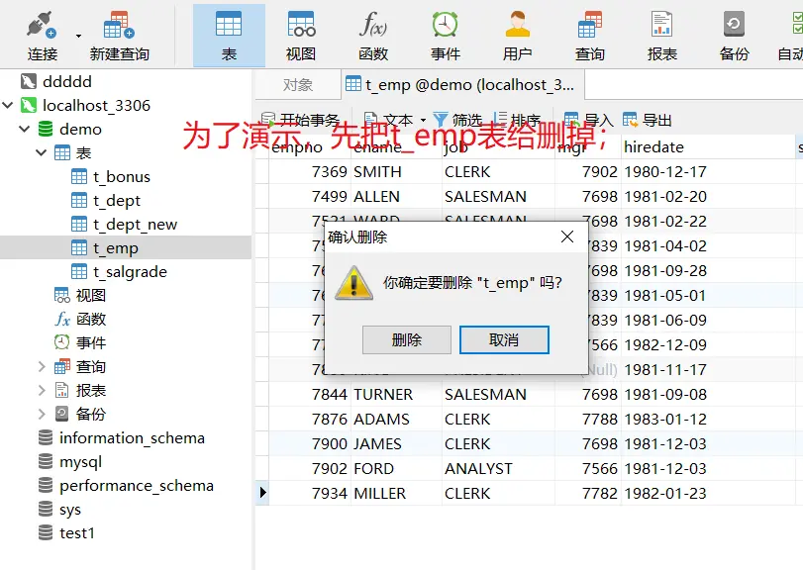Collapse the localhost_3306 connection node
Viewport: 803px width, 570px height.
click(8, 106)
